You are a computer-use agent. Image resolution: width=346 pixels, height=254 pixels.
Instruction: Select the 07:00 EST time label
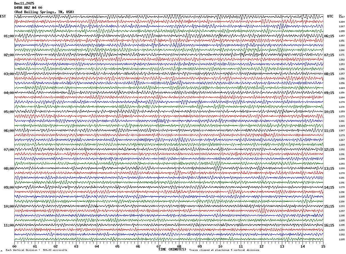9,150
